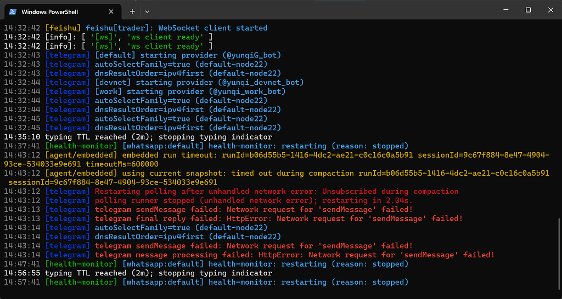Click the 14:56:55 typing TTL reached line
Screen dimensions: 562x299
pyautogui.click(x=138, y=273)
